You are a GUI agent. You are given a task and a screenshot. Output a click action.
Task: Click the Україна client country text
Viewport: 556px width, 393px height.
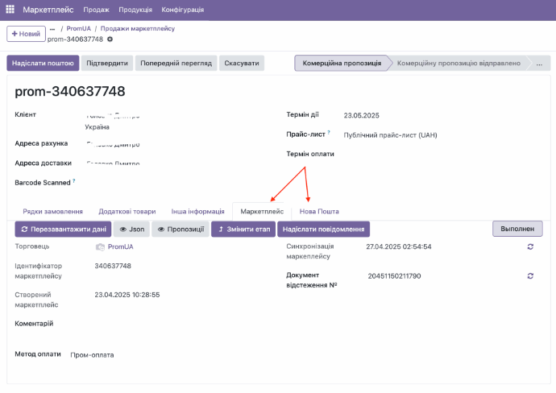[97, 127]
